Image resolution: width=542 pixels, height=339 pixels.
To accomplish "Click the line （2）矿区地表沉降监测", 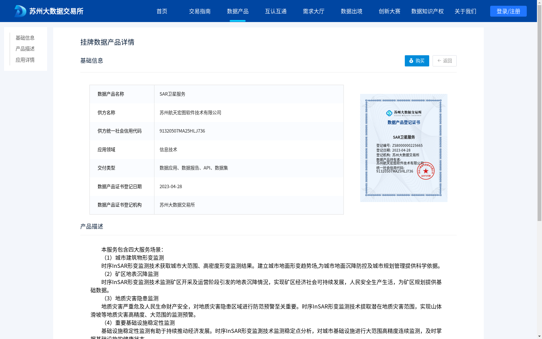I will pos(130,274).
